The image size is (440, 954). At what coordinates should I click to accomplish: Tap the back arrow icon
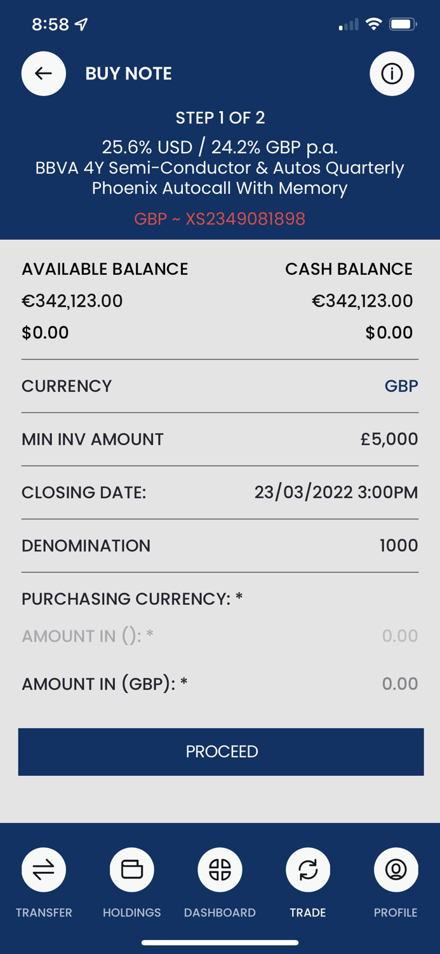(43, 73)
